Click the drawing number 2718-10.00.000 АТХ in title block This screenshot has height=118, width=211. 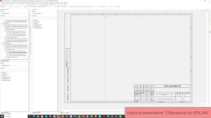[172, 86]
